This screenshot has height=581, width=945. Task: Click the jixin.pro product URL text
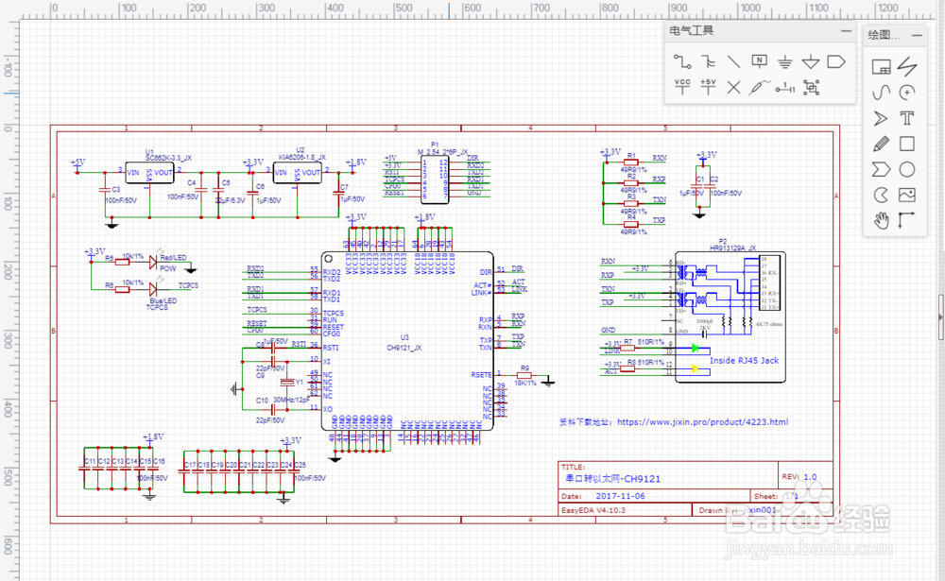tap(703, 422)
